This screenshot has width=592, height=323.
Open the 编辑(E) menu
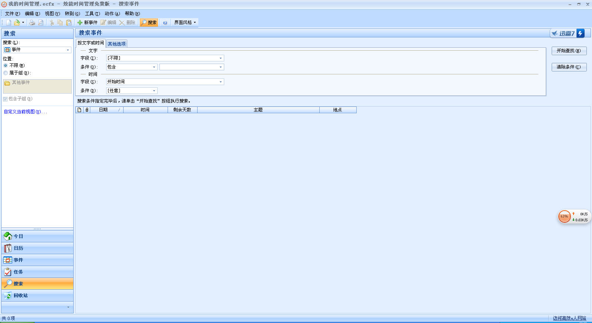click(33, 14)
